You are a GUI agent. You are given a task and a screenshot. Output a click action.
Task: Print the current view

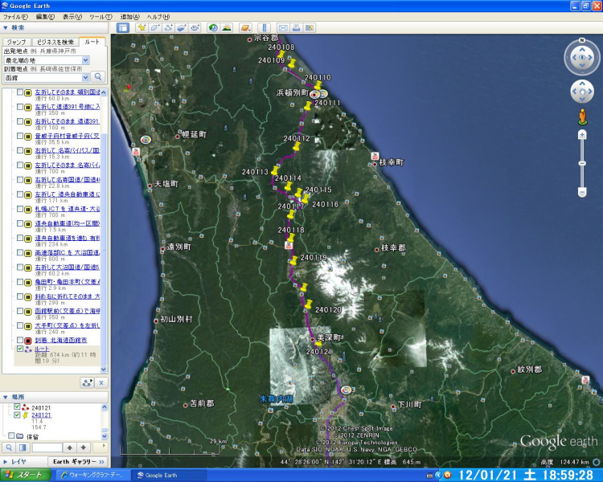[x=296, y=27]
